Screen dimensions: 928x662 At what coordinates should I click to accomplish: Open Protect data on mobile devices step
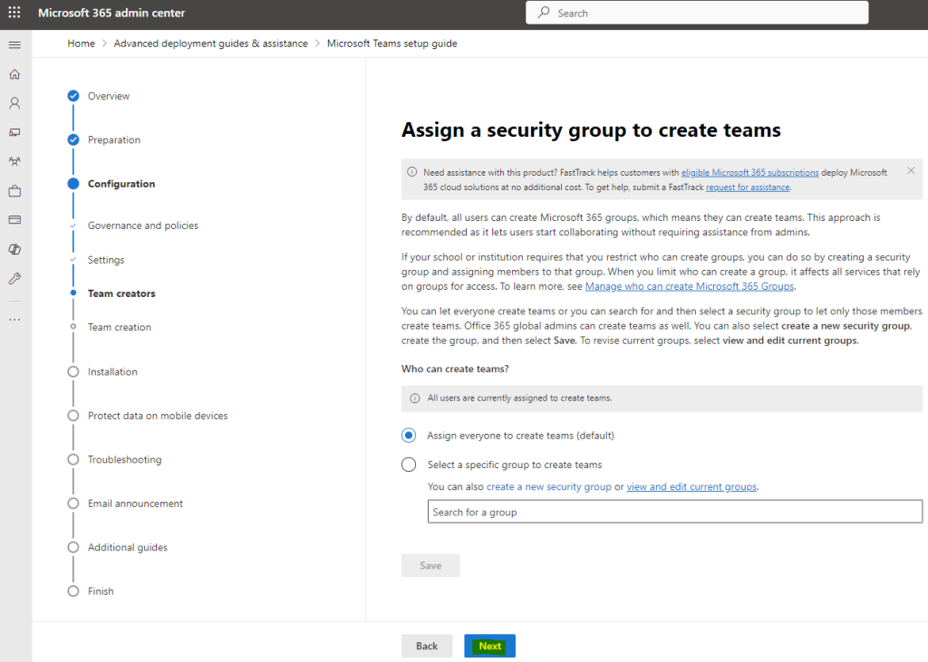158,416
